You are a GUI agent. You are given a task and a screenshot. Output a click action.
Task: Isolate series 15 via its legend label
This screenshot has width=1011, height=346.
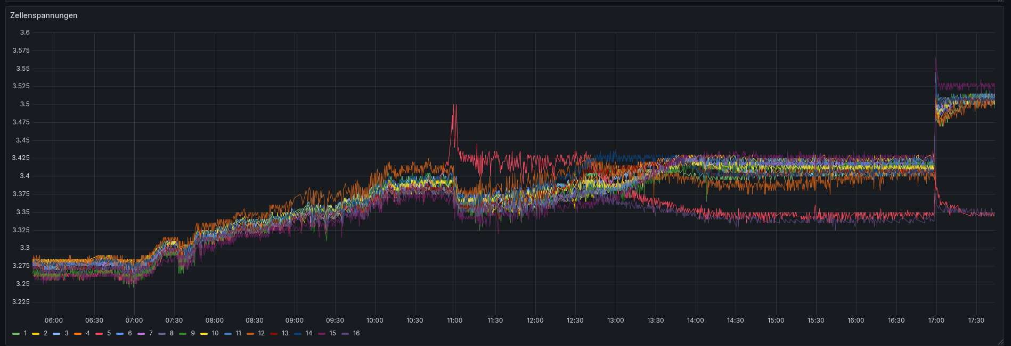pos(333,333)
